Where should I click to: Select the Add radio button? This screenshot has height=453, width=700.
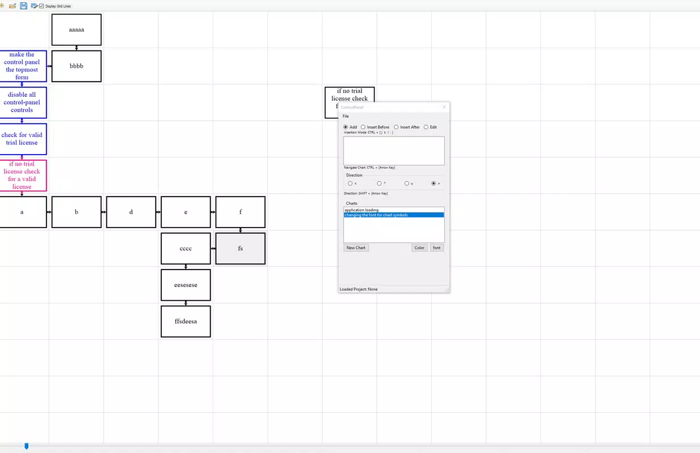tap(346, 127)
